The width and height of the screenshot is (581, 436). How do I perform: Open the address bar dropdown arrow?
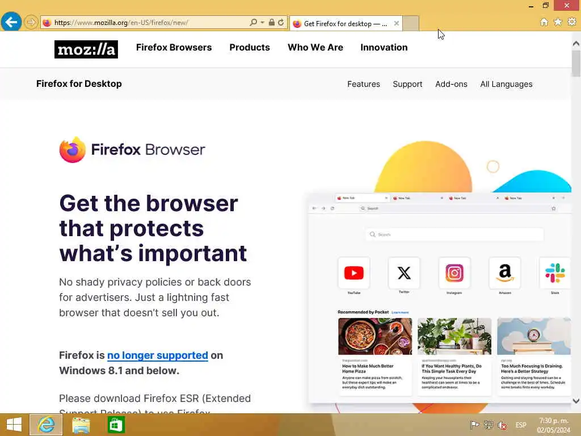coord(262,22)
